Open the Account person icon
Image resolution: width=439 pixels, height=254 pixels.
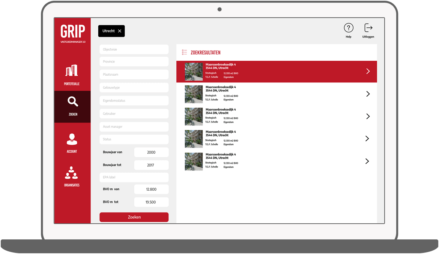coord(72,139)
